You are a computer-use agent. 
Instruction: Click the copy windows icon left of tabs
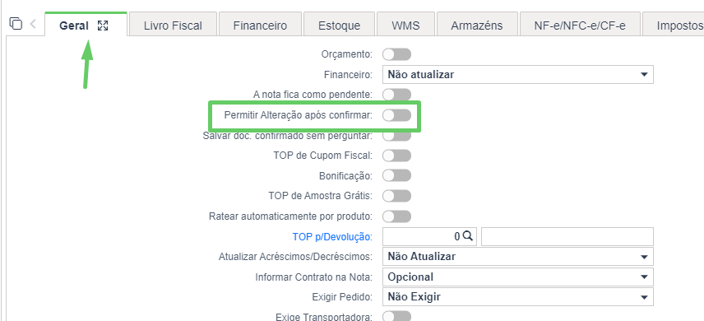(16, 23)
